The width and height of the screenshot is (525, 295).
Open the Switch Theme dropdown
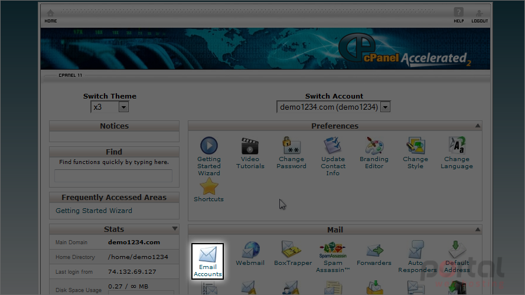pos(110,107)
